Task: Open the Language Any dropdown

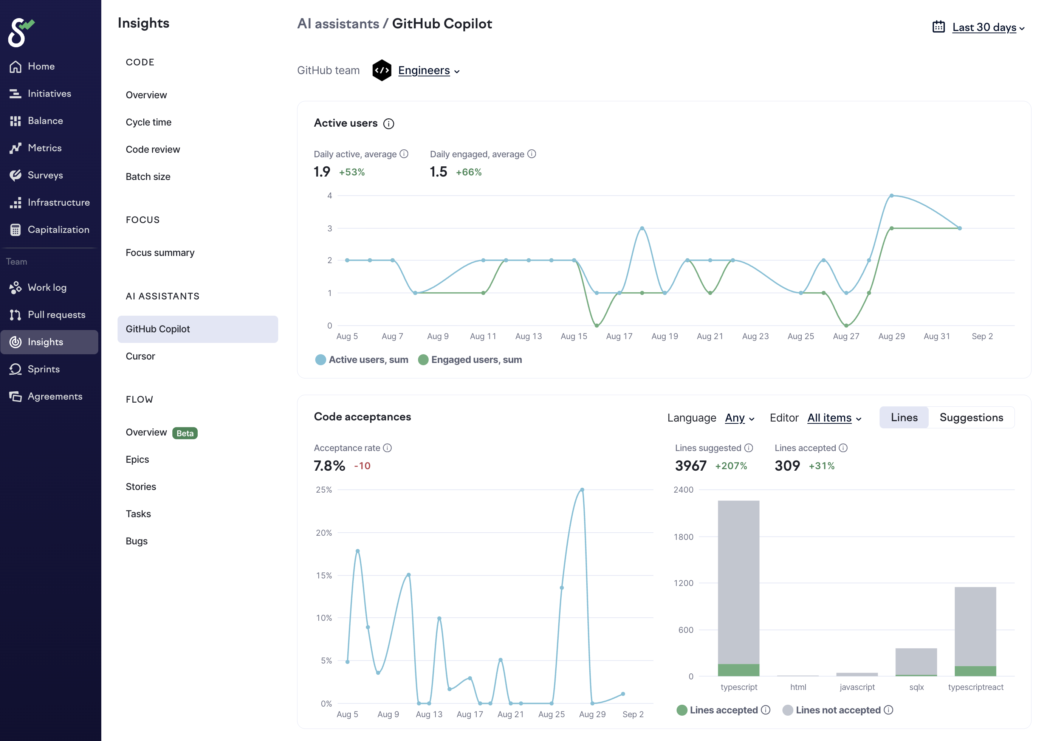Action: (739, 418)
